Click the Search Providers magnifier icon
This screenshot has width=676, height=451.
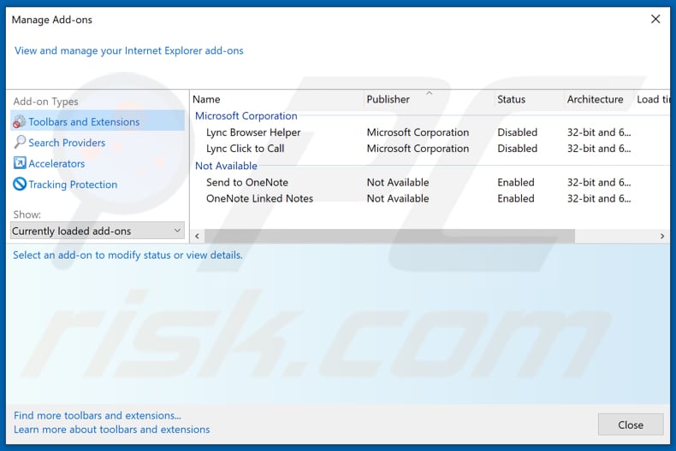(20, 142)
